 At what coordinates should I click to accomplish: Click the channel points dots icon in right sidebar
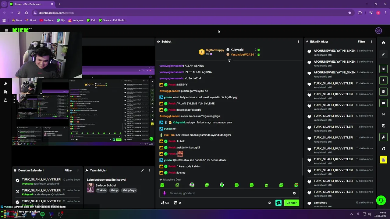(383, 148)
